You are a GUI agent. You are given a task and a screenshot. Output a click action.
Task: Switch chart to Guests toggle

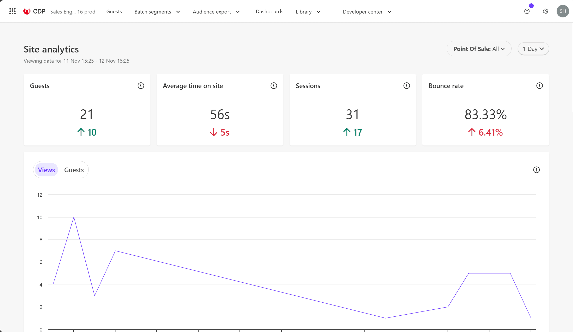click(74, 170)
